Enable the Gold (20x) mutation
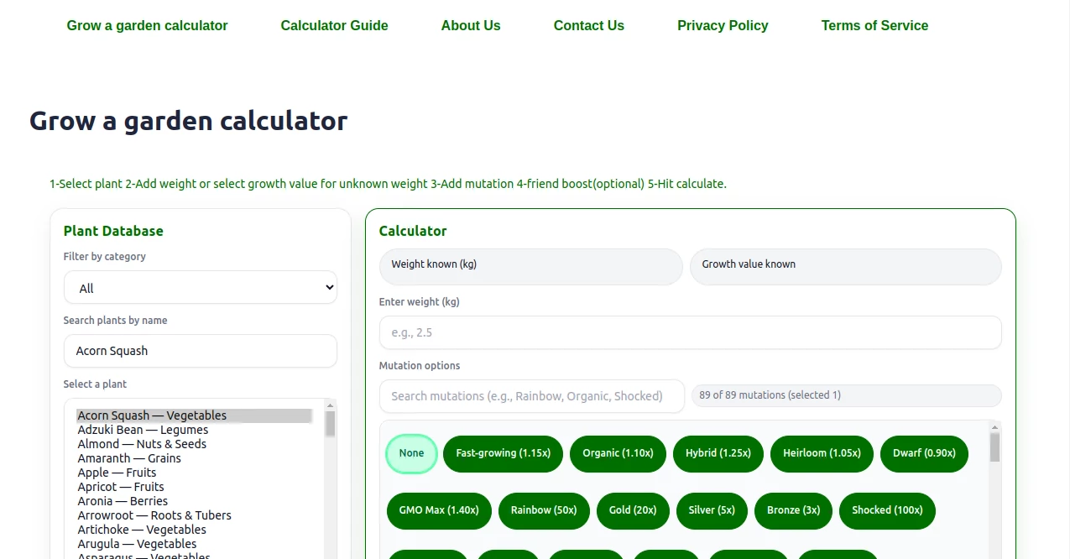 tap(633, 510)
